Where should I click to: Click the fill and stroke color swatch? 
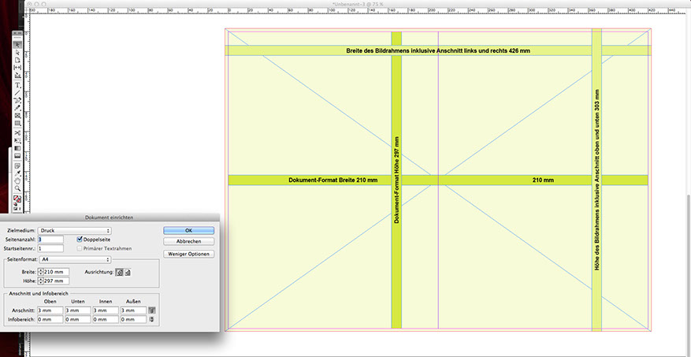[x=17, y=199]
